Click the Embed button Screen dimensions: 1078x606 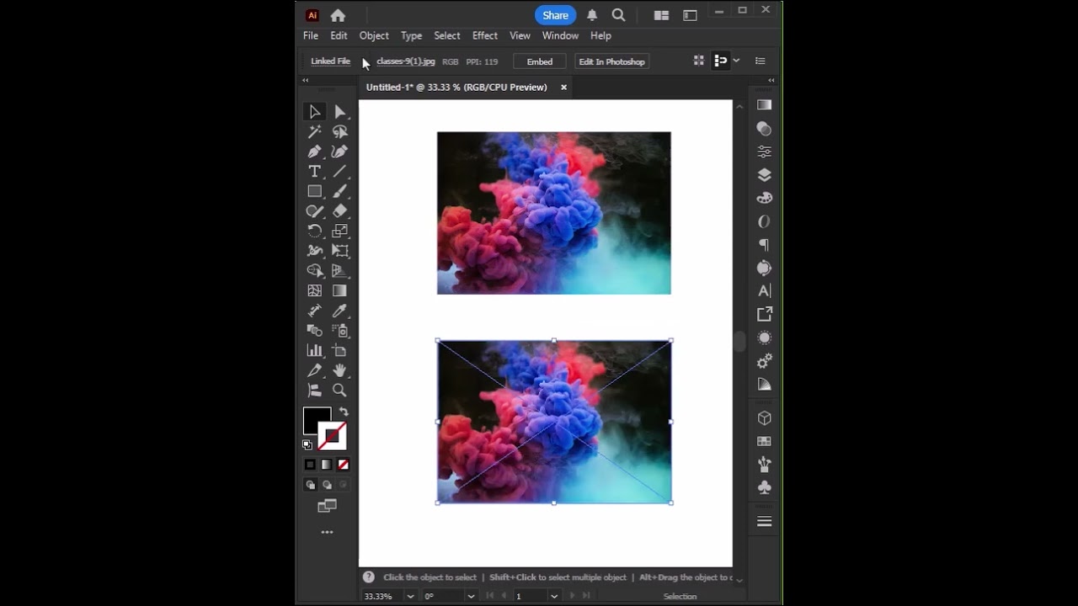point(540,61)
